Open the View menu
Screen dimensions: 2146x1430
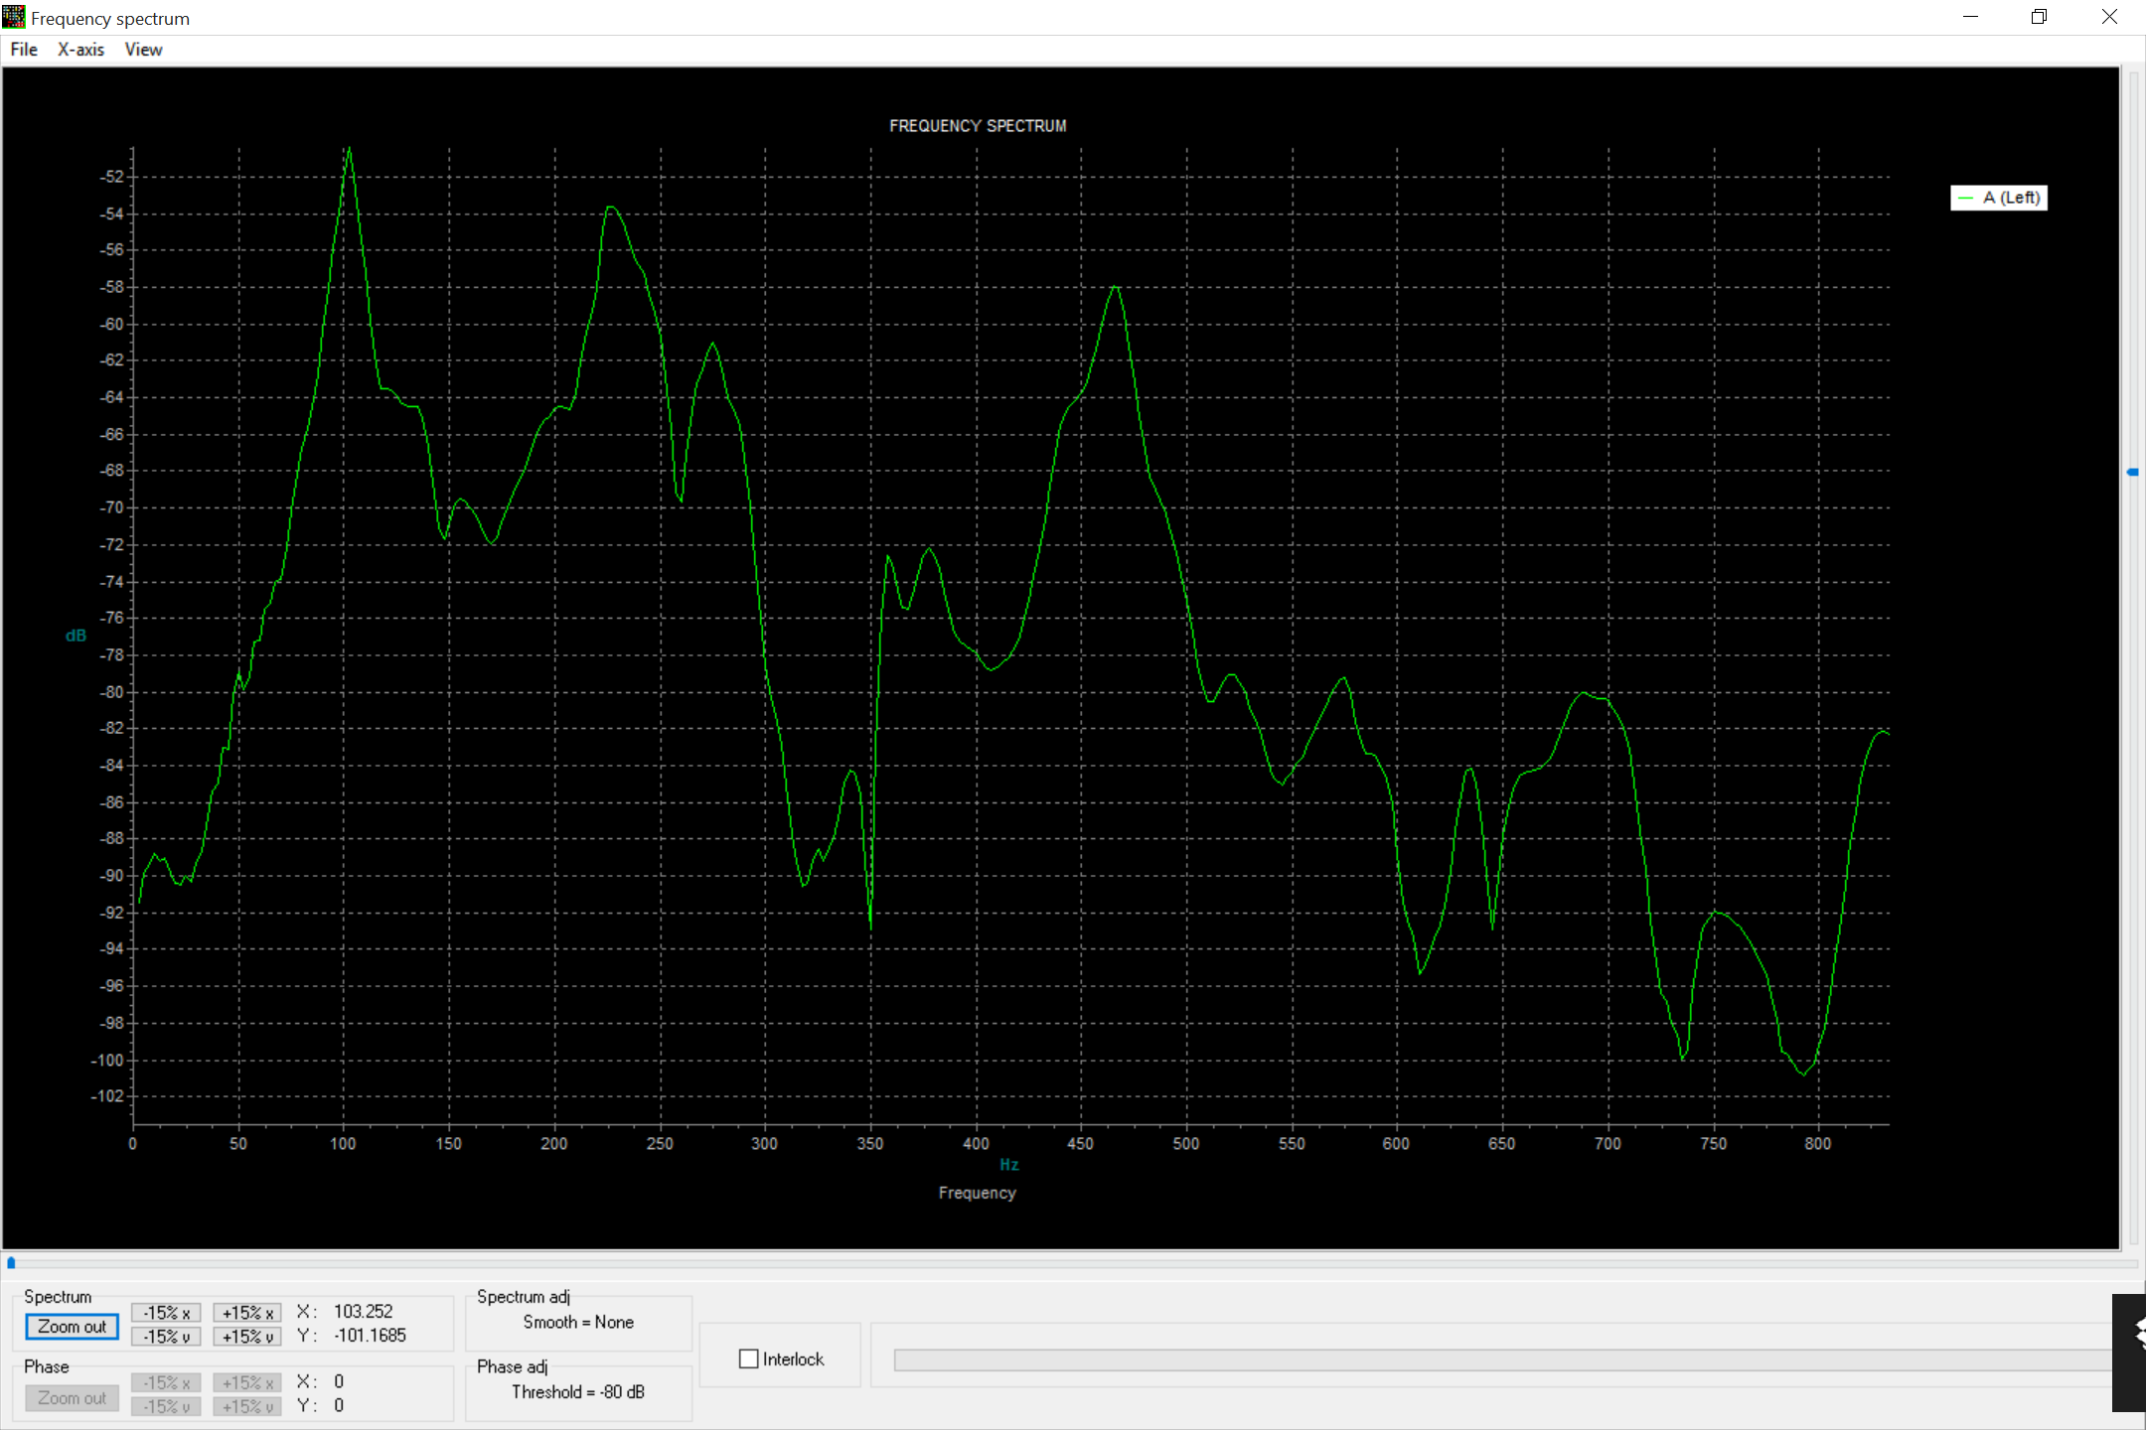pyautogui.click(x=143, y=50)
